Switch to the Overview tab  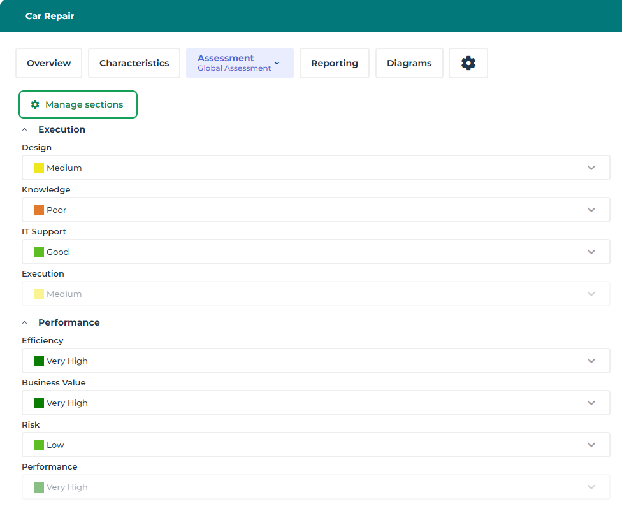(x=49, y=63)
